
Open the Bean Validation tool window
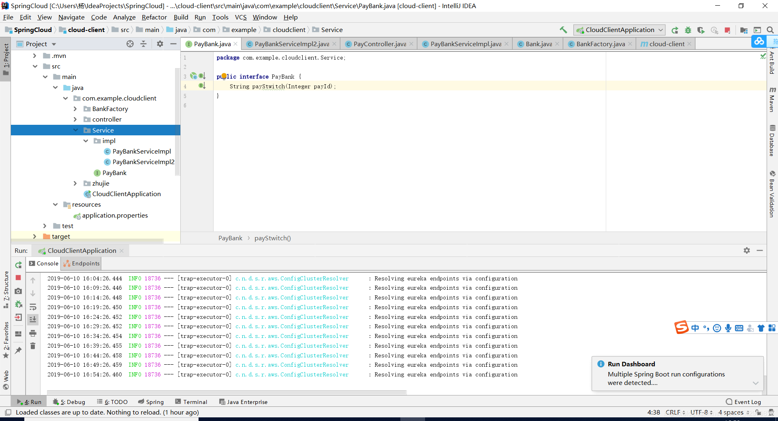point(772,194)
